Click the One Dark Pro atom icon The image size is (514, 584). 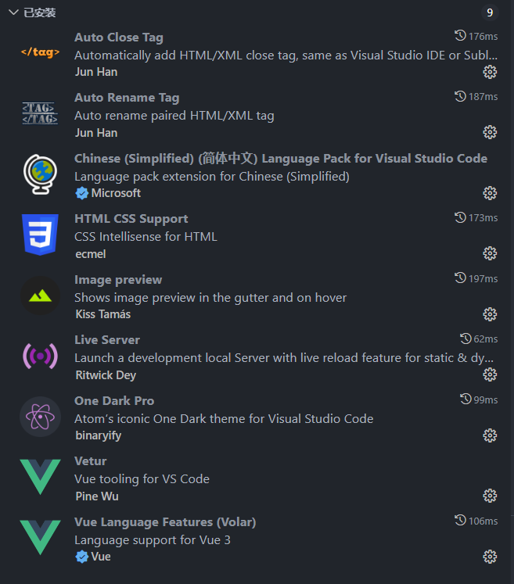pos(40,417)
